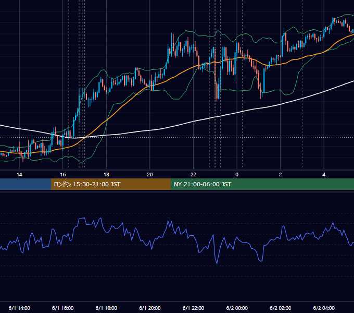Click the 4 hour axis label
This screenshot has width=354, height=313.
324,175
